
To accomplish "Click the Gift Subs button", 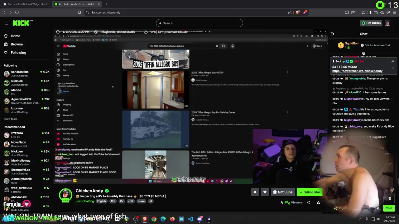I will (x=283, y=192).
